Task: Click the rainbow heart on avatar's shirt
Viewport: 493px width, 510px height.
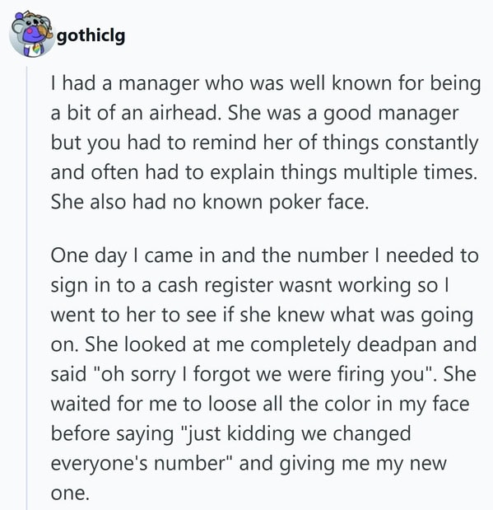Action: click(40, 49)
